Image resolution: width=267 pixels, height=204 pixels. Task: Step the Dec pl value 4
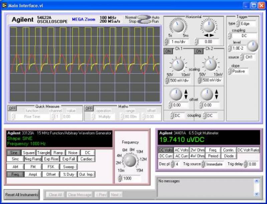[x=173, y=164]
